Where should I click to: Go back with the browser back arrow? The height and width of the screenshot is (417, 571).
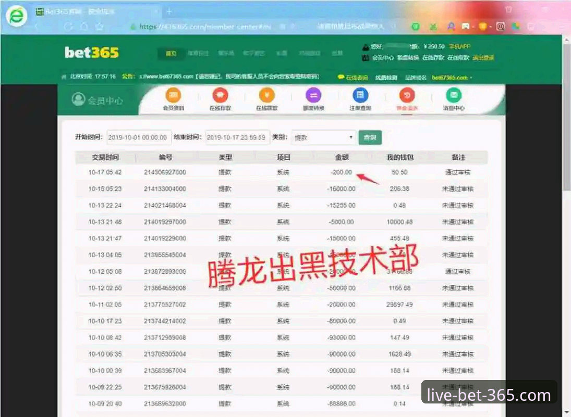[37, 27]
